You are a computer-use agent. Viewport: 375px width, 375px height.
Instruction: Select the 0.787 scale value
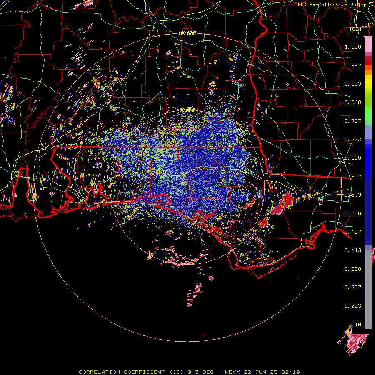353,121
